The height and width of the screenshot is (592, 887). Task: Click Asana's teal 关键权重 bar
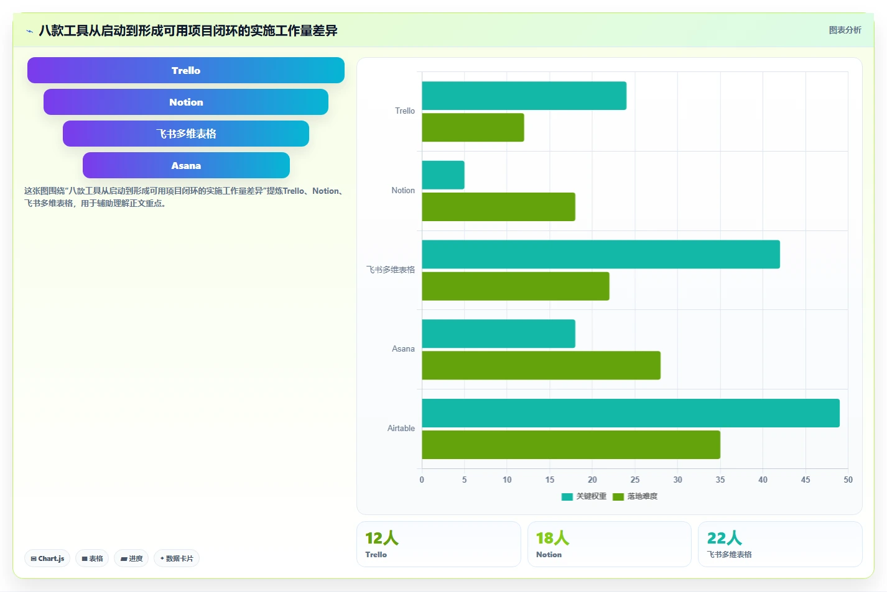(499, 334)
